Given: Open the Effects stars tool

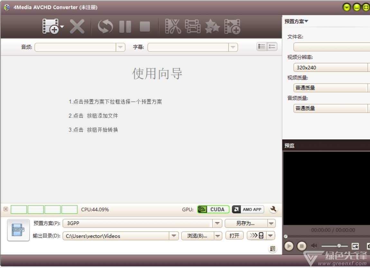Looking at the screenshot, I should click(212, 26).
